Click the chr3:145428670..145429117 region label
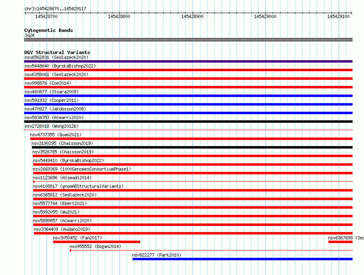Viewport: 364px width, 275px height. 55,9
